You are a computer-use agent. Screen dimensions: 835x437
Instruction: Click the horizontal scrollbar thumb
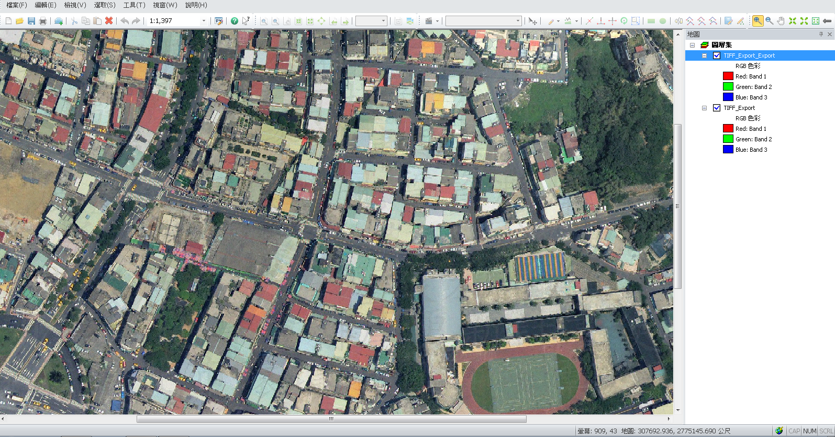point(331,419)
